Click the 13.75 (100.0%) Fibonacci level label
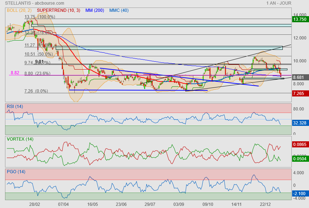Screen dimensions: 309x208 click(40, 17)
